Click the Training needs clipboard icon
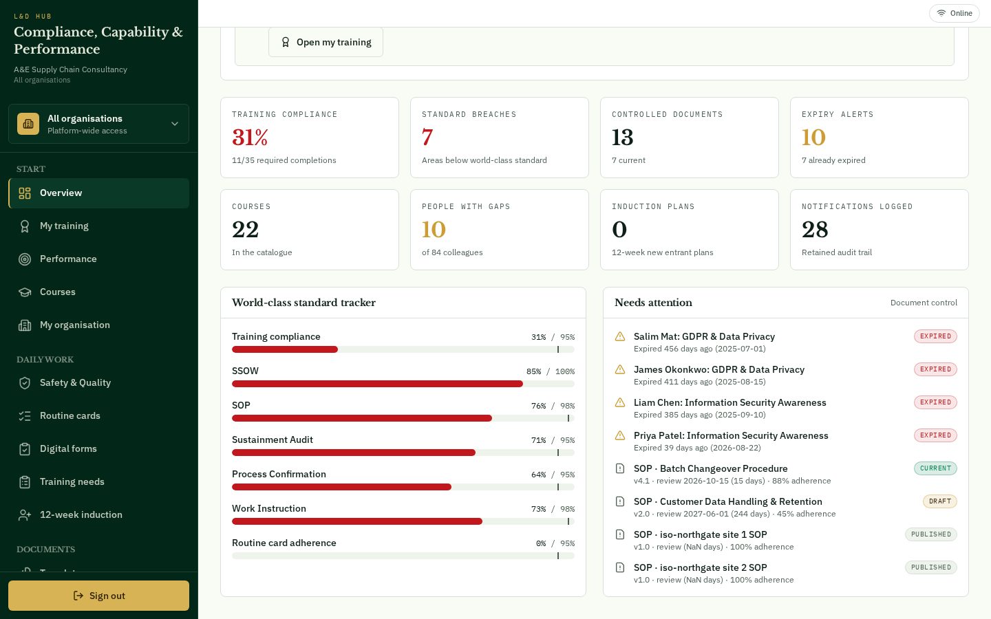 tap(25, 482)
